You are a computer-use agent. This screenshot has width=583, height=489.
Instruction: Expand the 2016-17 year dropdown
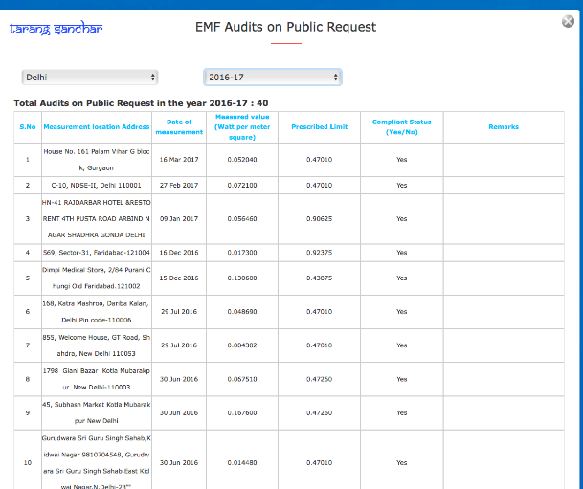(x=273, y=77)
